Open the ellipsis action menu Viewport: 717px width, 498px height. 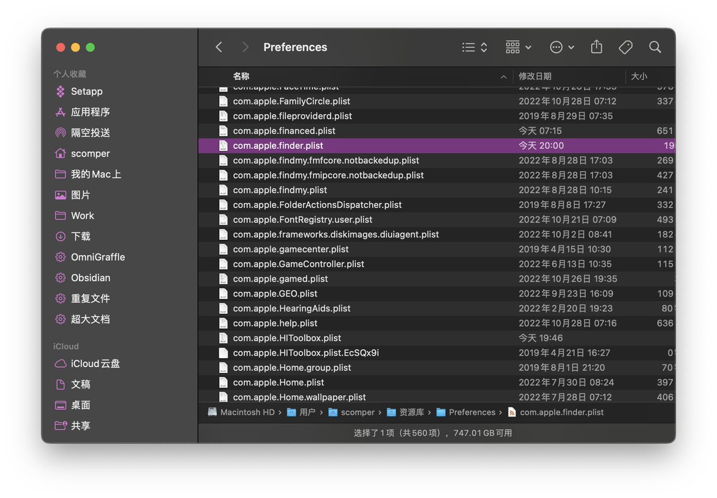[x=562, y=47]
